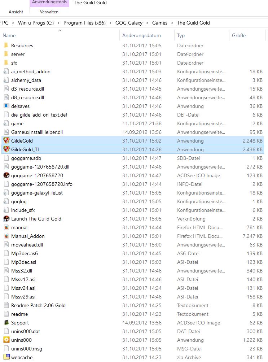Click Verknüpfung type of Launch shortcut
The width and height of the screenshot is (268, 362).
(191, 219)
